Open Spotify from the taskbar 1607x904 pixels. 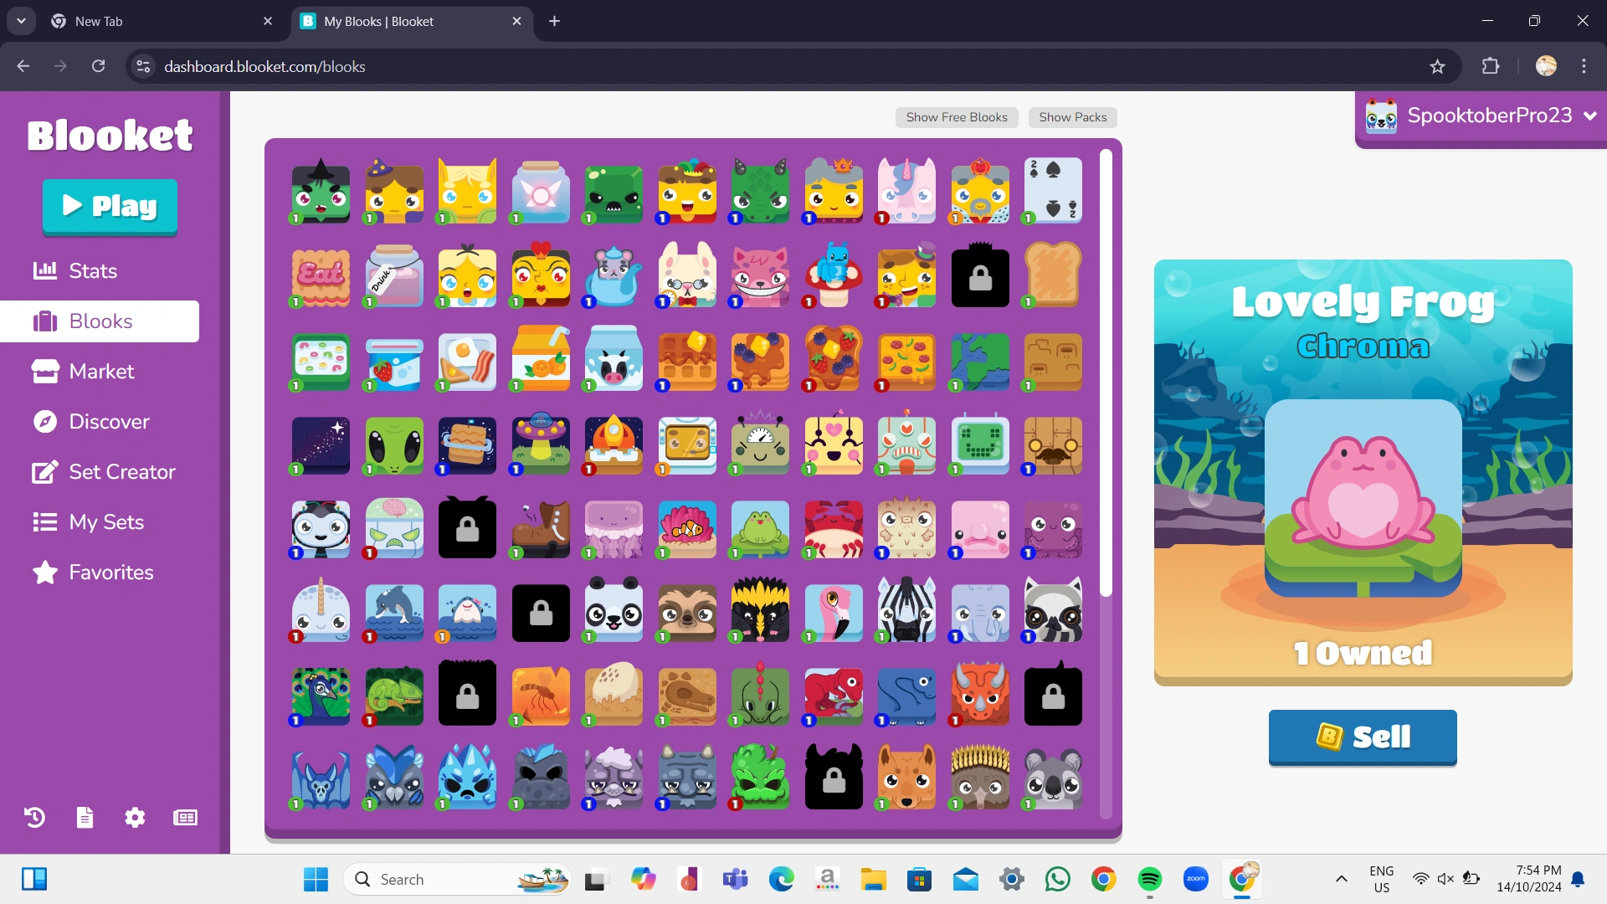[1150, 880]
